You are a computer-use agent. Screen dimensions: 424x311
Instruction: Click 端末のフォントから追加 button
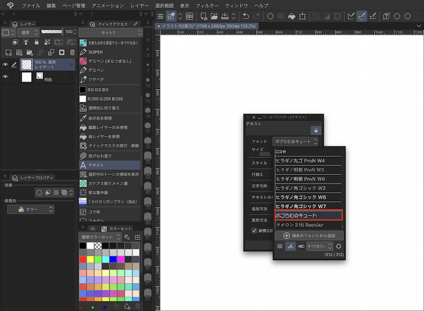point(310,235)
